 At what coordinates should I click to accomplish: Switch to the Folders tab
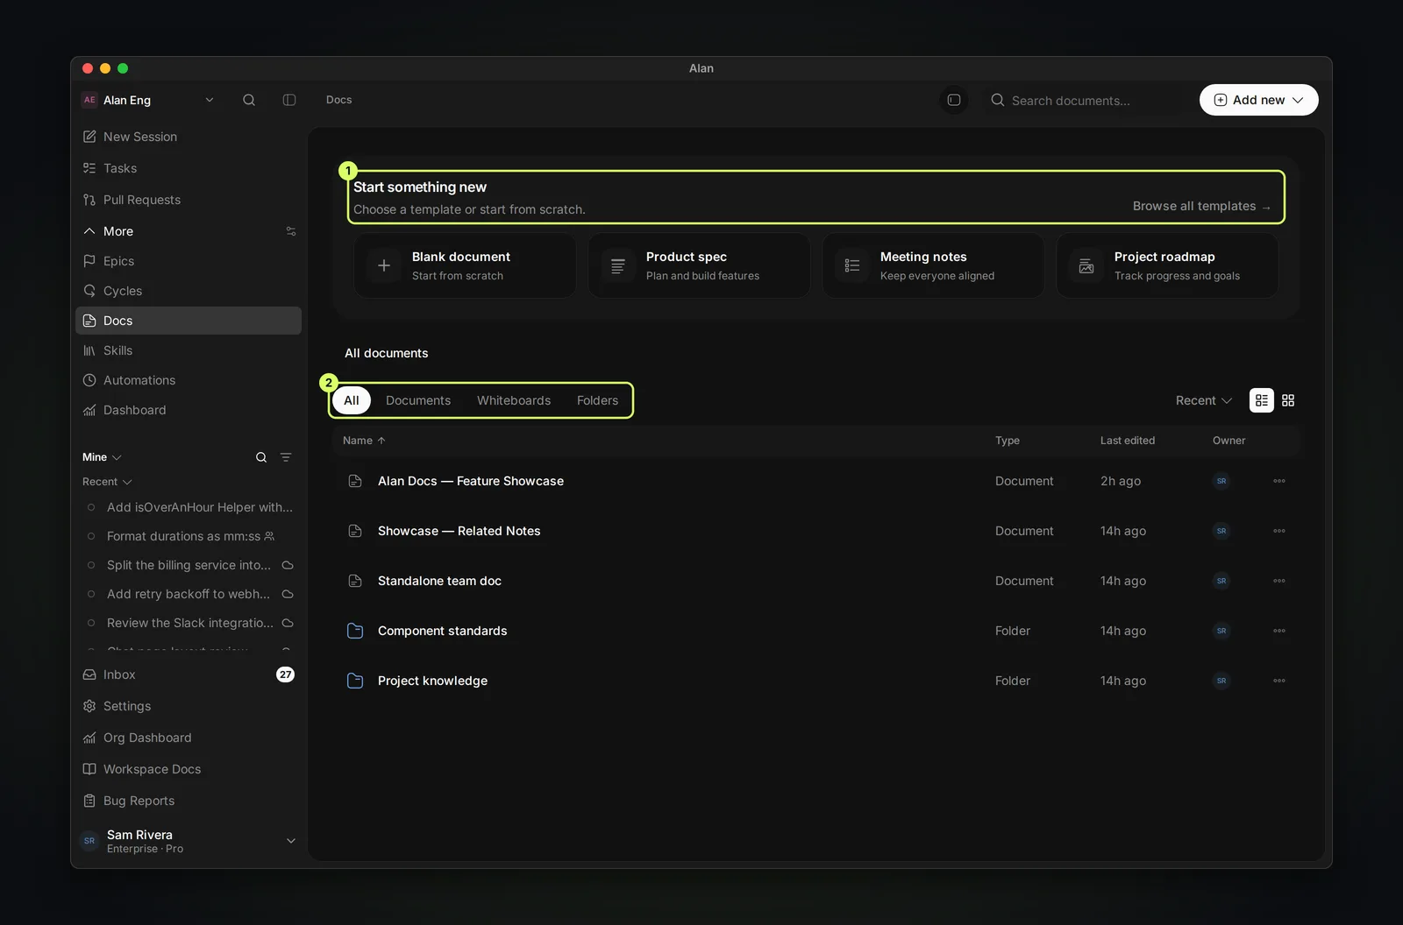point(597,400)
